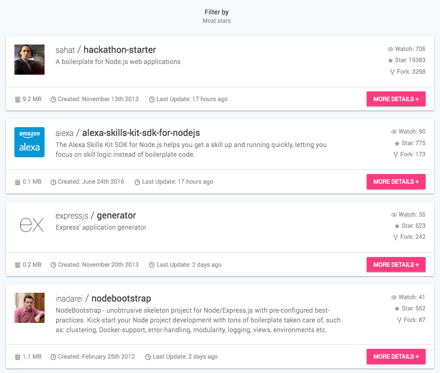The image size is (440, 373).
Task: Click the fork icon beside Fork: 3298
Action: 392,72
